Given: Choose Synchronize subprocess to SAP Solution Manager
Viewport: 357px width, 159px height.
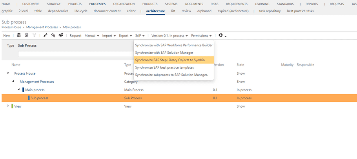Looking at the screenshot, I should pyautogui.click(x=174, y=75).
